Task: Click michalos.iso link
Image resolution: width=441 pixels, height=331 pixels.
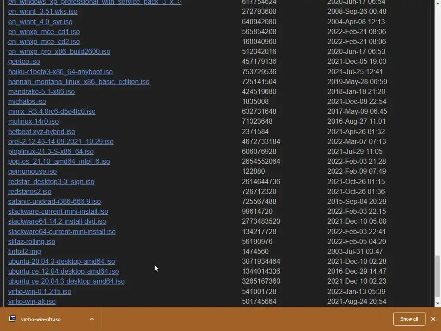Action: tap(27, 101)
